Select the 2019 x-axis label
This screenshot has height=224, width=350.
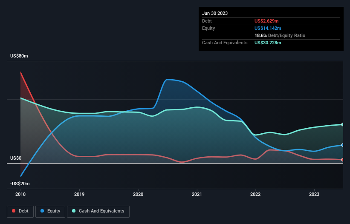(79, 194)
